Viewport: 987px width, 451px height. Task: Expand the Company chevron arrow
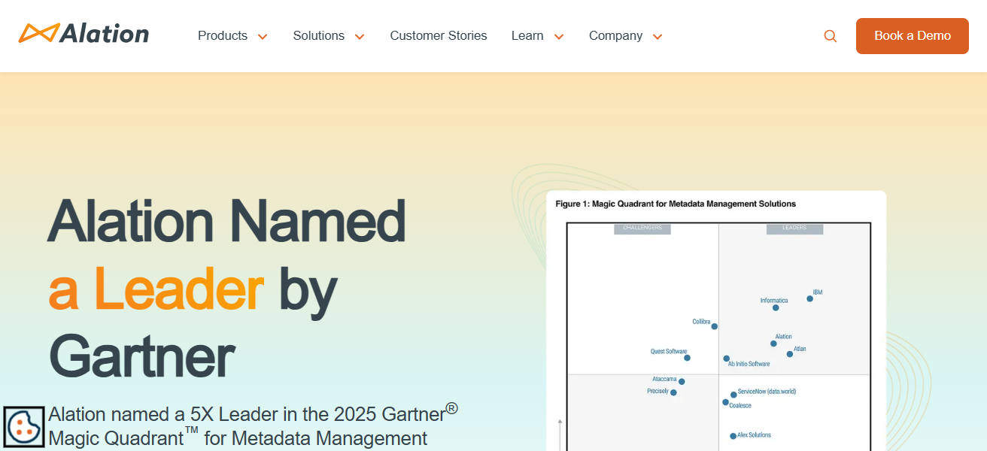coord(657,37)
